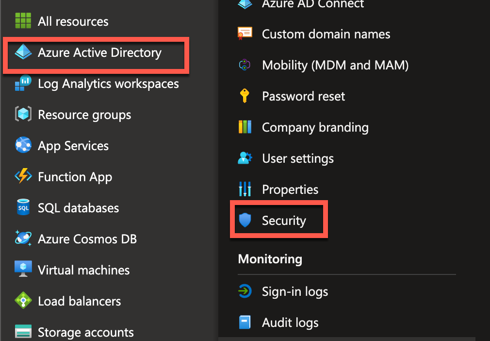This screenshot has height=341, width=490.
Task: View Audit logs under Monitoring
Action: (290, 323)
